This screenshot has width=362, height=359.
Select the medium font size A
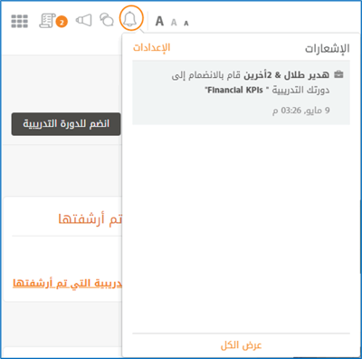click(174, 23)
